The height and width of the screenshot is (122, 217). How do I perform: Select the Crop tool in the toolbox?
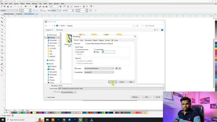pos(2,22)
